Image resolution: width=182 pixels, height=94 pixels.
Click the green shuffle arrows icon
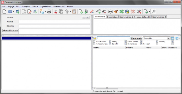pyautogui.click(x=122, y=11)
